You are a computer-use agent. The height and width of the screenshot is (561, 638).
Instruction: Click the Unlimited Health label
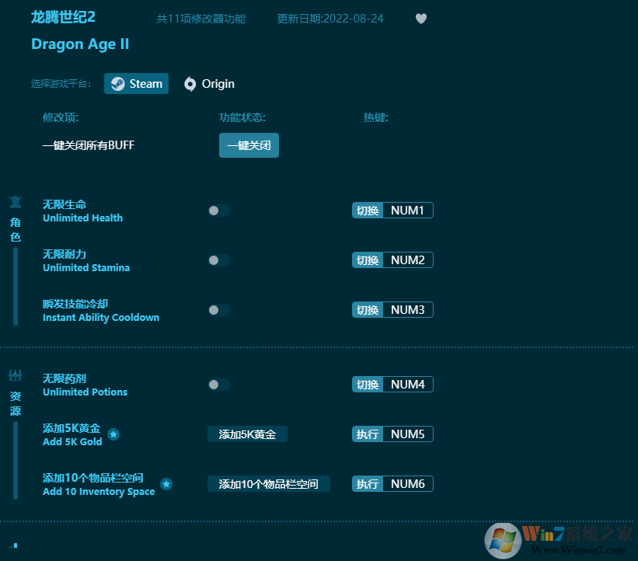pyautogui.click(x=82, y=218)
